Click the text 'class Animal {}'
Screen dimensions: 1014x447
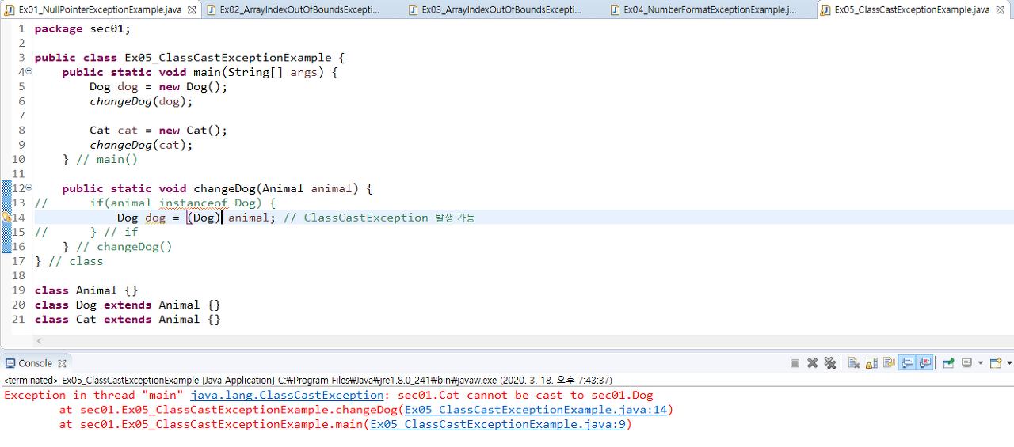(x=86, y=290)
